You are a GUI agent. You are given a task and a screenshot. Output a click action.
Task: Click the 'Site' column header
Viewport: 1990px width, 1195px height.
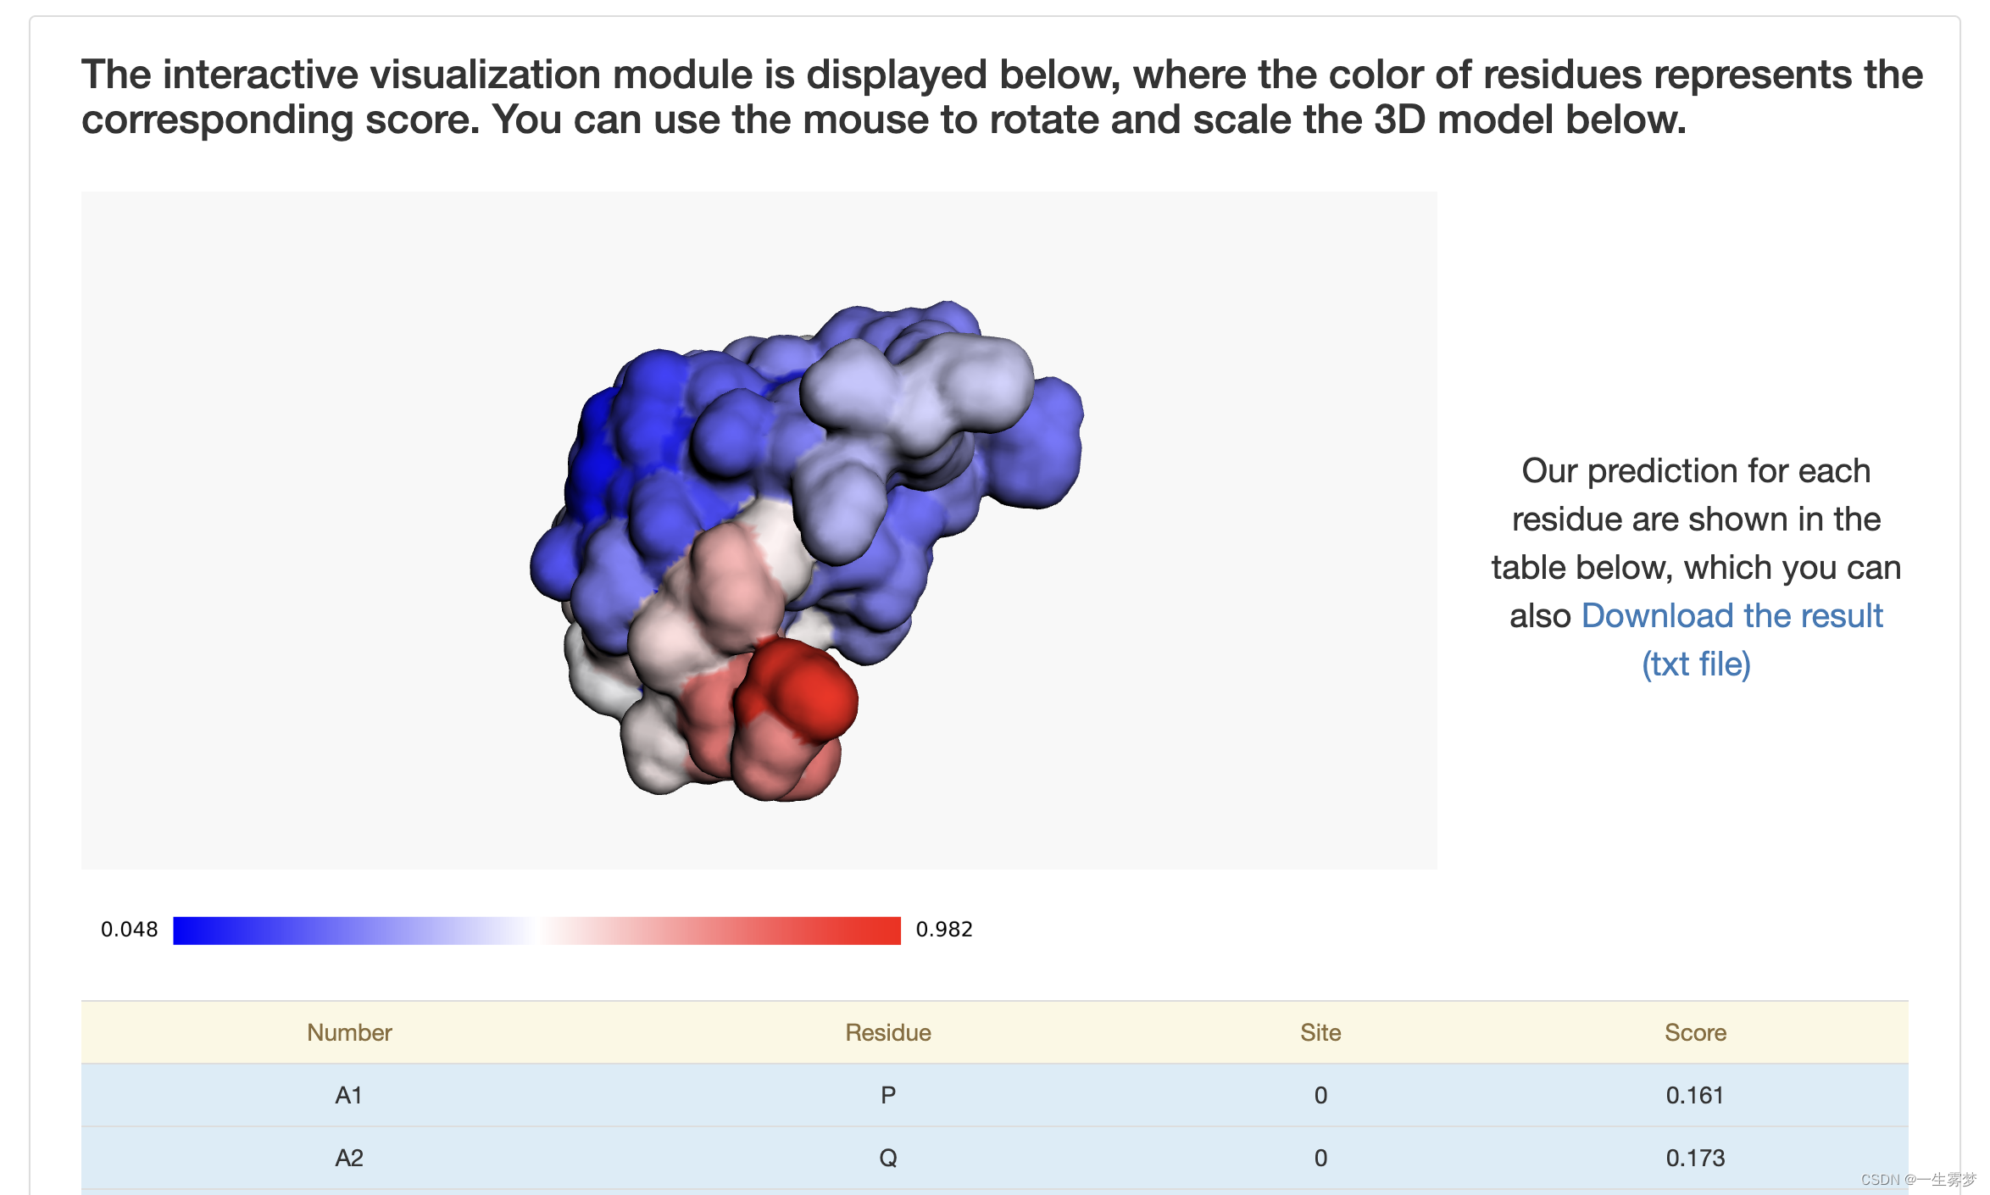1320,1032
